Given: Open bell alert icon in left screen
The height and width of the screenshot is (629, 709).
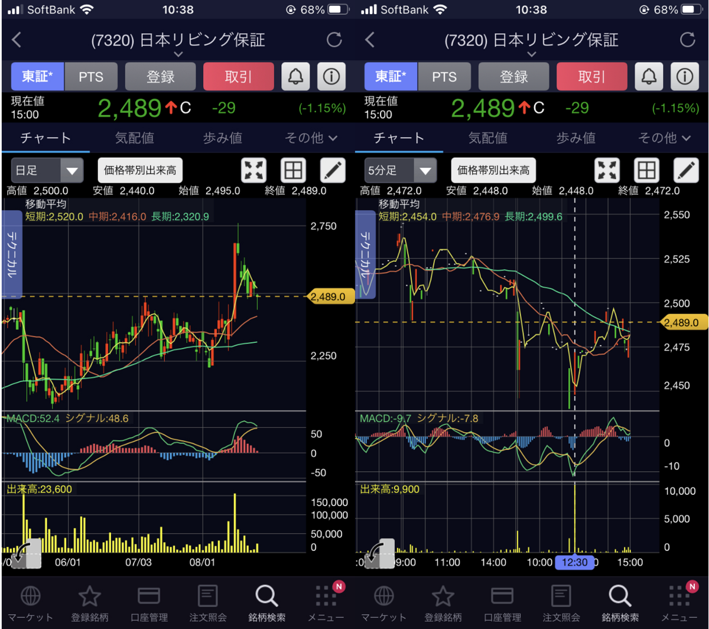Looking at the screenshot, I should (x=295, y=76).
